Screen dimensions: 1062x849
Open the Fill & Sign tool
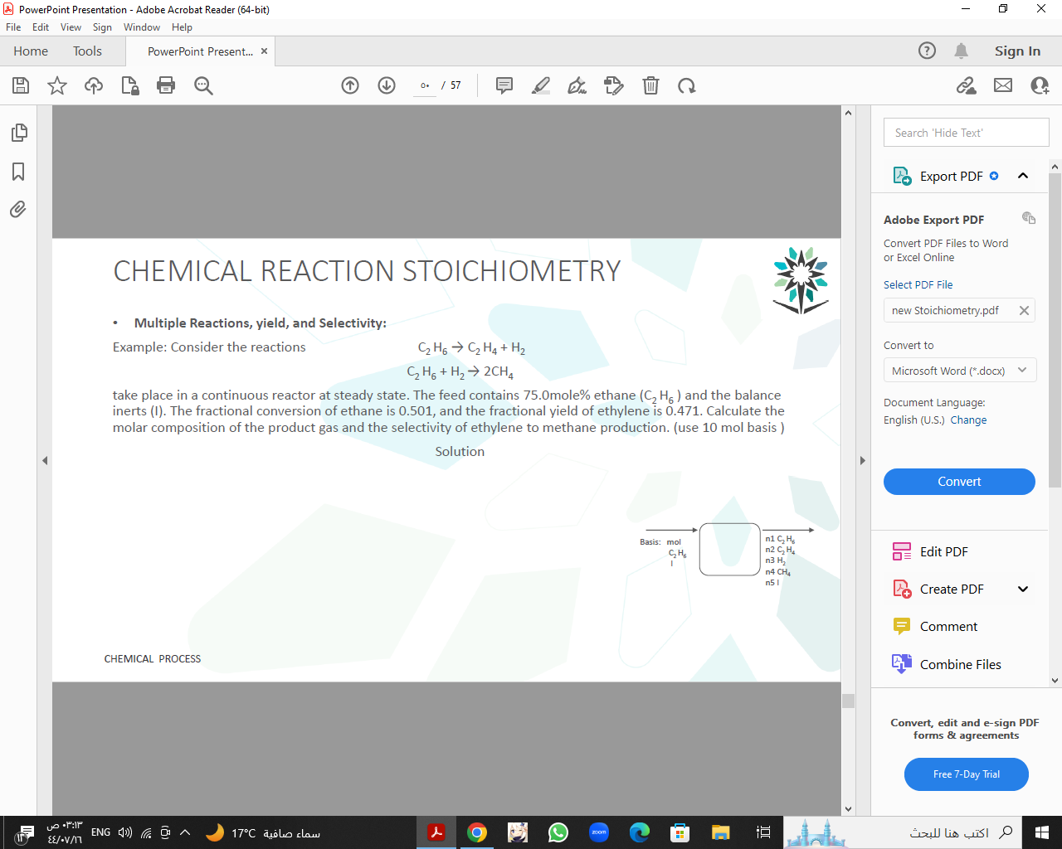(577, 85)
